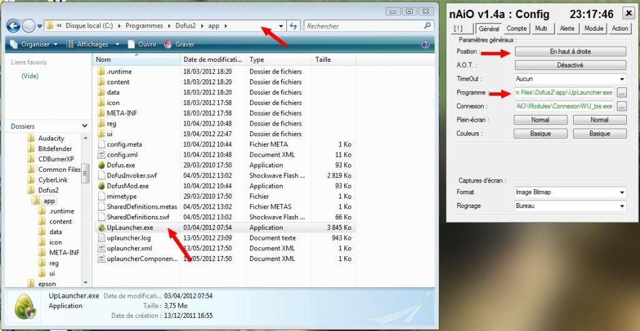
Task: Click the refresh button beside address bar
Action: pyautogui.click(x=293, y=26)
